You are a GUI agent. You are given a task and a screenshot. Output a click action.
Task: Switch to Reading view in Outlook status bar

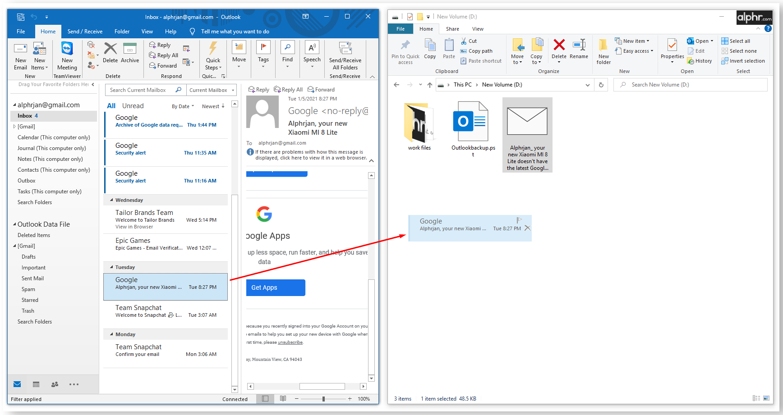coord(283,399)
